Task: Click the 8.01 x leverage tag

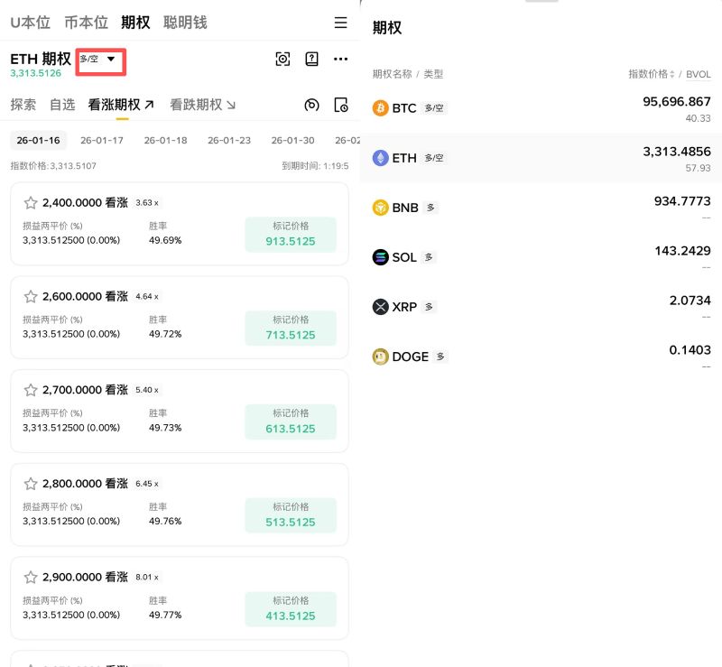Action: tap(147, 577)
